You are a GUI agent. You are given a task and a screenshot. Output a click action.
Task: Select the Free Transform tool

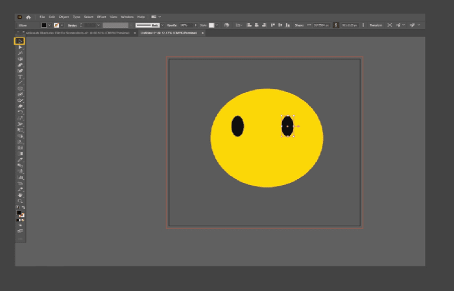click(x=20, y=130)
